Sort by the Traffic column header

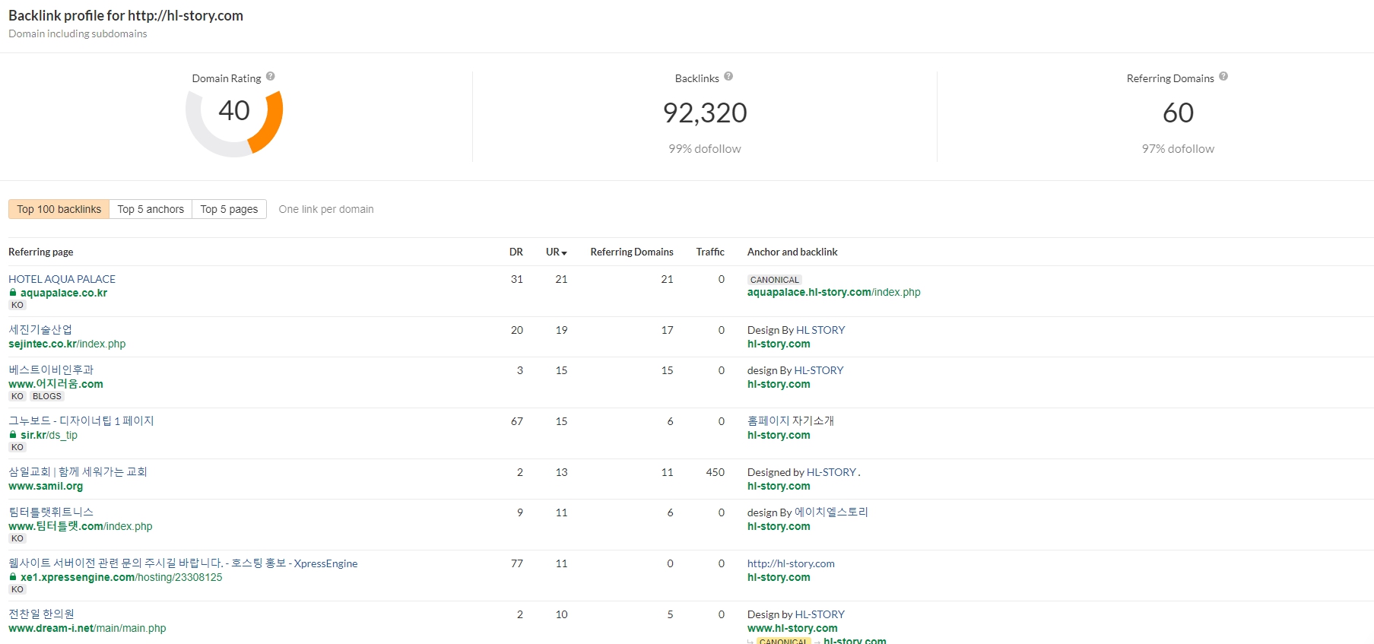(710, 252)
